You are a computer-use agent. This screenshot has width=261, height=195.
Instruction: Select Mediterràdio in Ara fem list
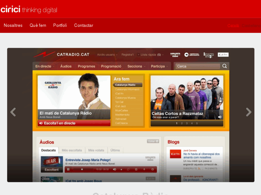pyautogui.click(x=122, y=115)
